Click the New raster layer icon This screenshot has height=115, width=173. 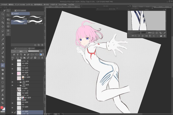18,58
